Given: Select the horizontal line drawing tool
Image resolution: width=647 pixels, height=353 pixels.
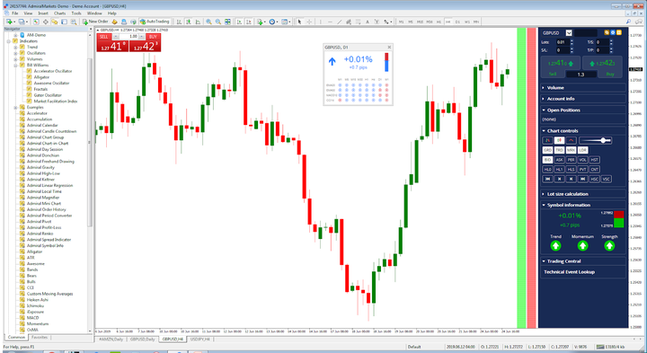Looking at the screenshot, I should point(330,22).
